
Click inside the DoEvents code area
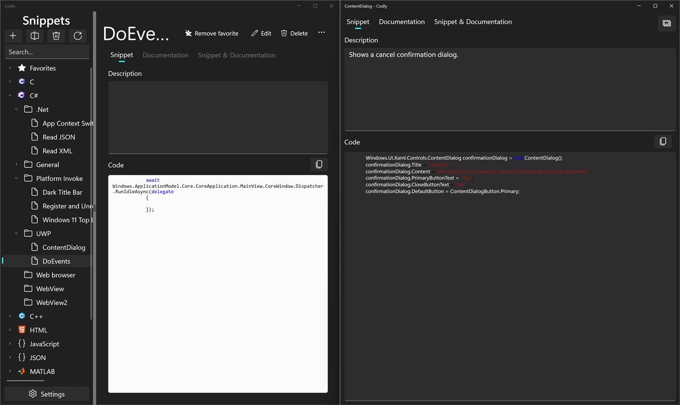[218, 284]
